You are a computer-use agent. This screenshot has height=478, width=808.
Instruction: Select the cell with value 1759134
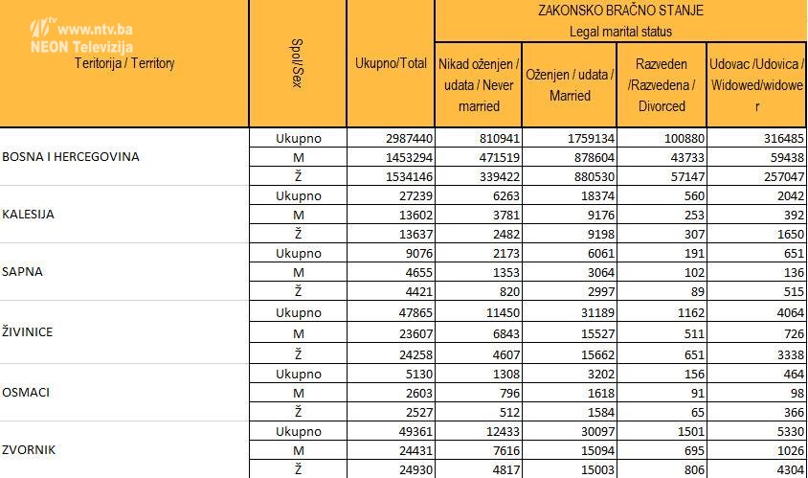(570, 138)
